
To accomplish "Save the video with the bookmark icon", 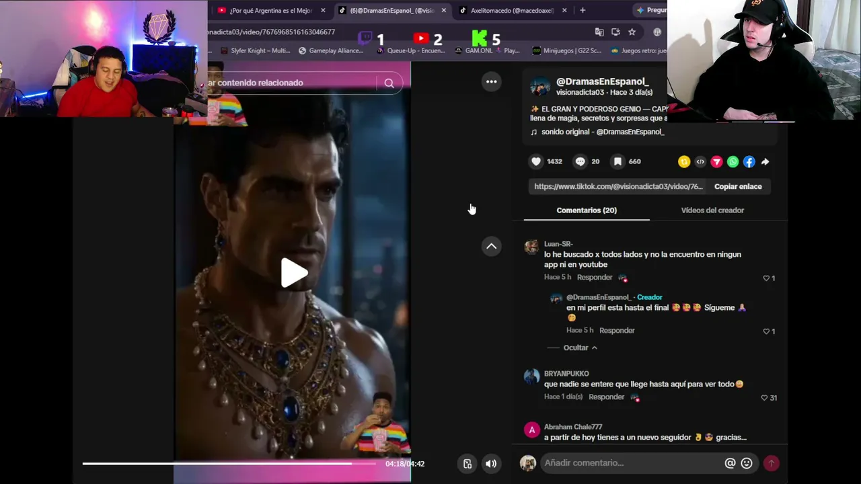I will [x=617, y=161].
